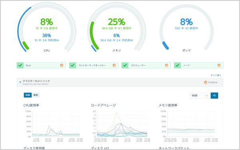
Task: Switch metrics view to 詳細
Action: pyautogui.click(x=28, y=95)
